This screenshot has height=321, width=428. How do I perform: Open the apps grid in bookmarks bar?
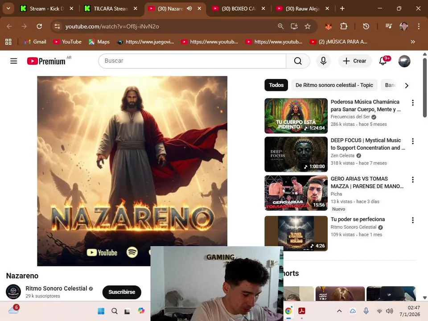click(x=8, y=42)
